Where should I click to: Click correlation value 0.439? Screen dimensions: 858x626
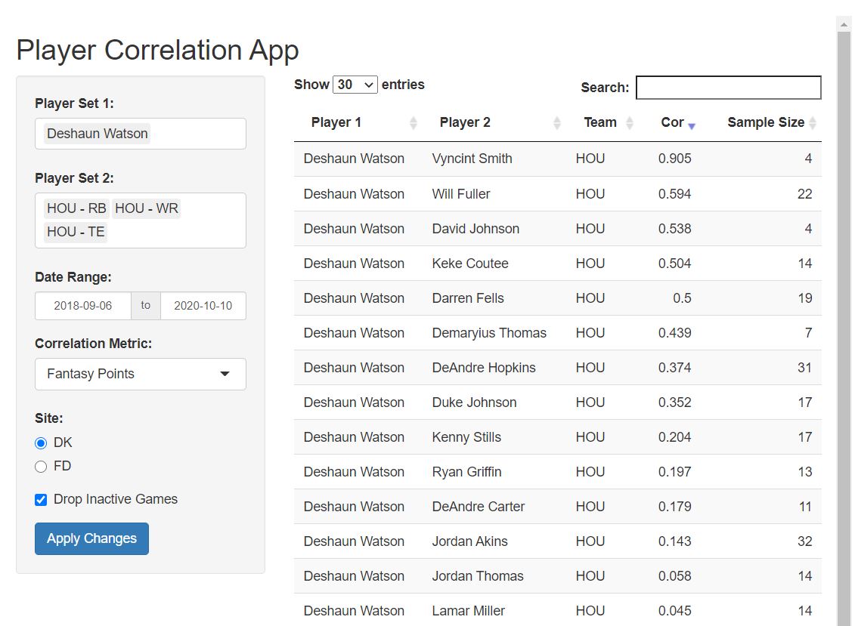click(675, 333)
